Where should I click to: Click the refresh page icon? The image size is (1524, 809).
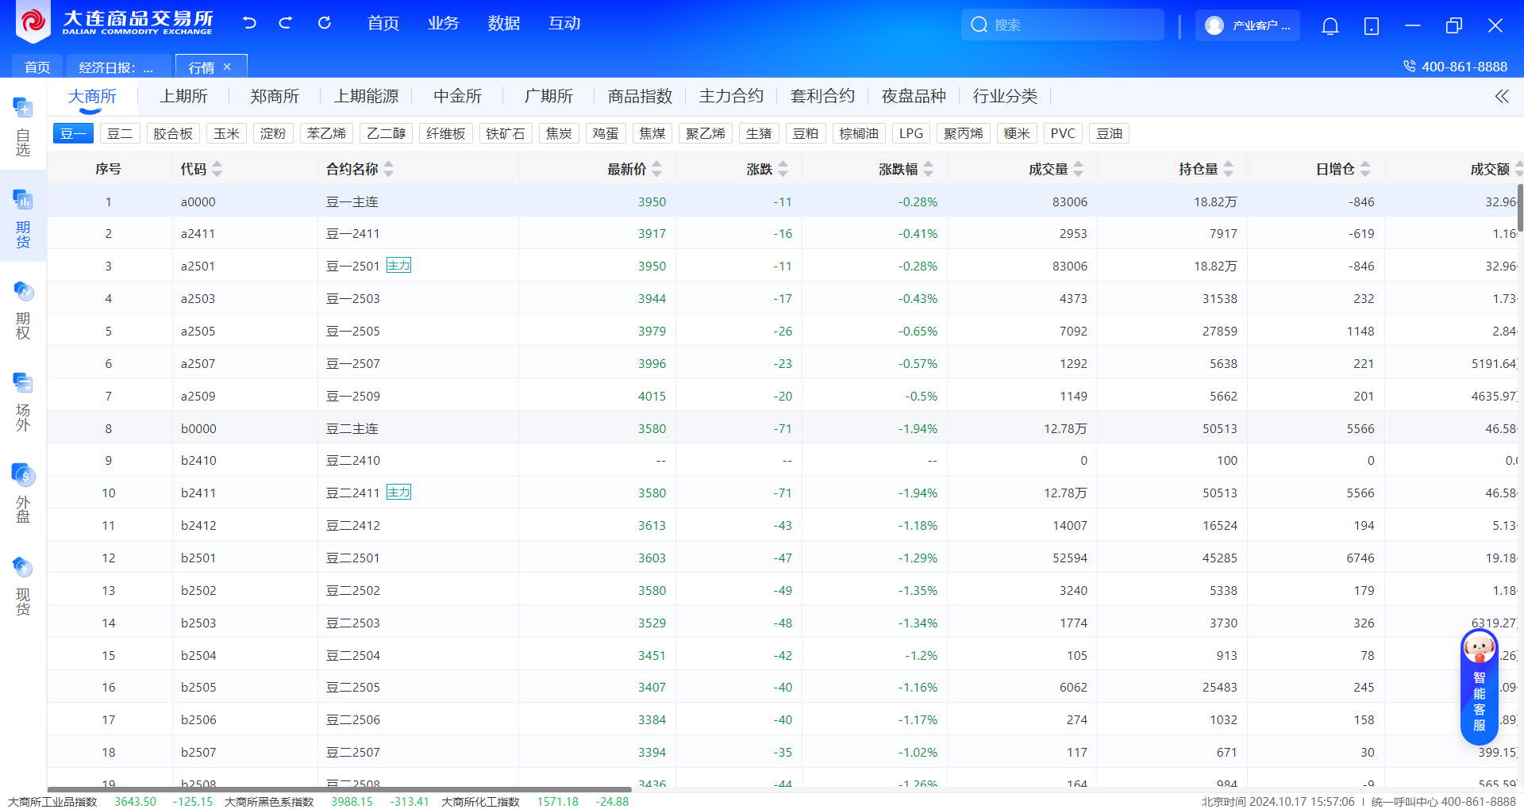(x=325, y=23)
